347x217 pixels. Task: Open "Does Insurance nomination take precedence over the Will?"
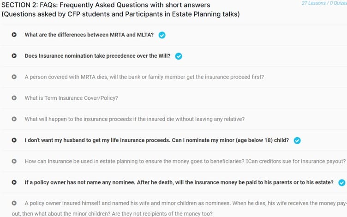tap(97, 56)
